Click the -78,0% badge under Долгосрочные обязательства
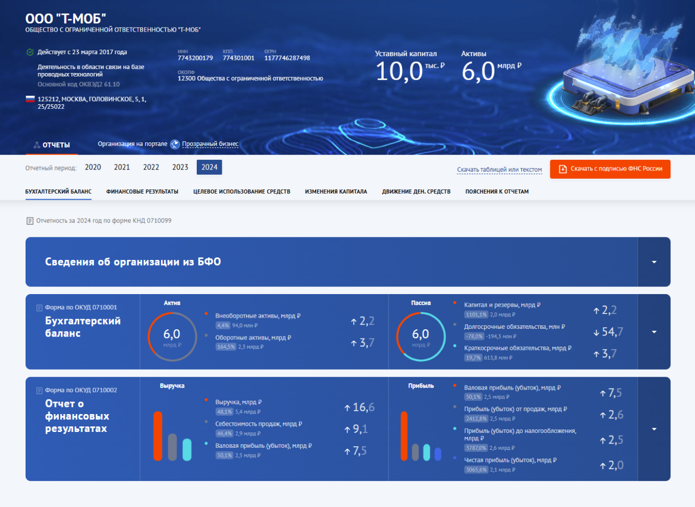Screen dimensions: 695x507 click(x=474, y=337)
